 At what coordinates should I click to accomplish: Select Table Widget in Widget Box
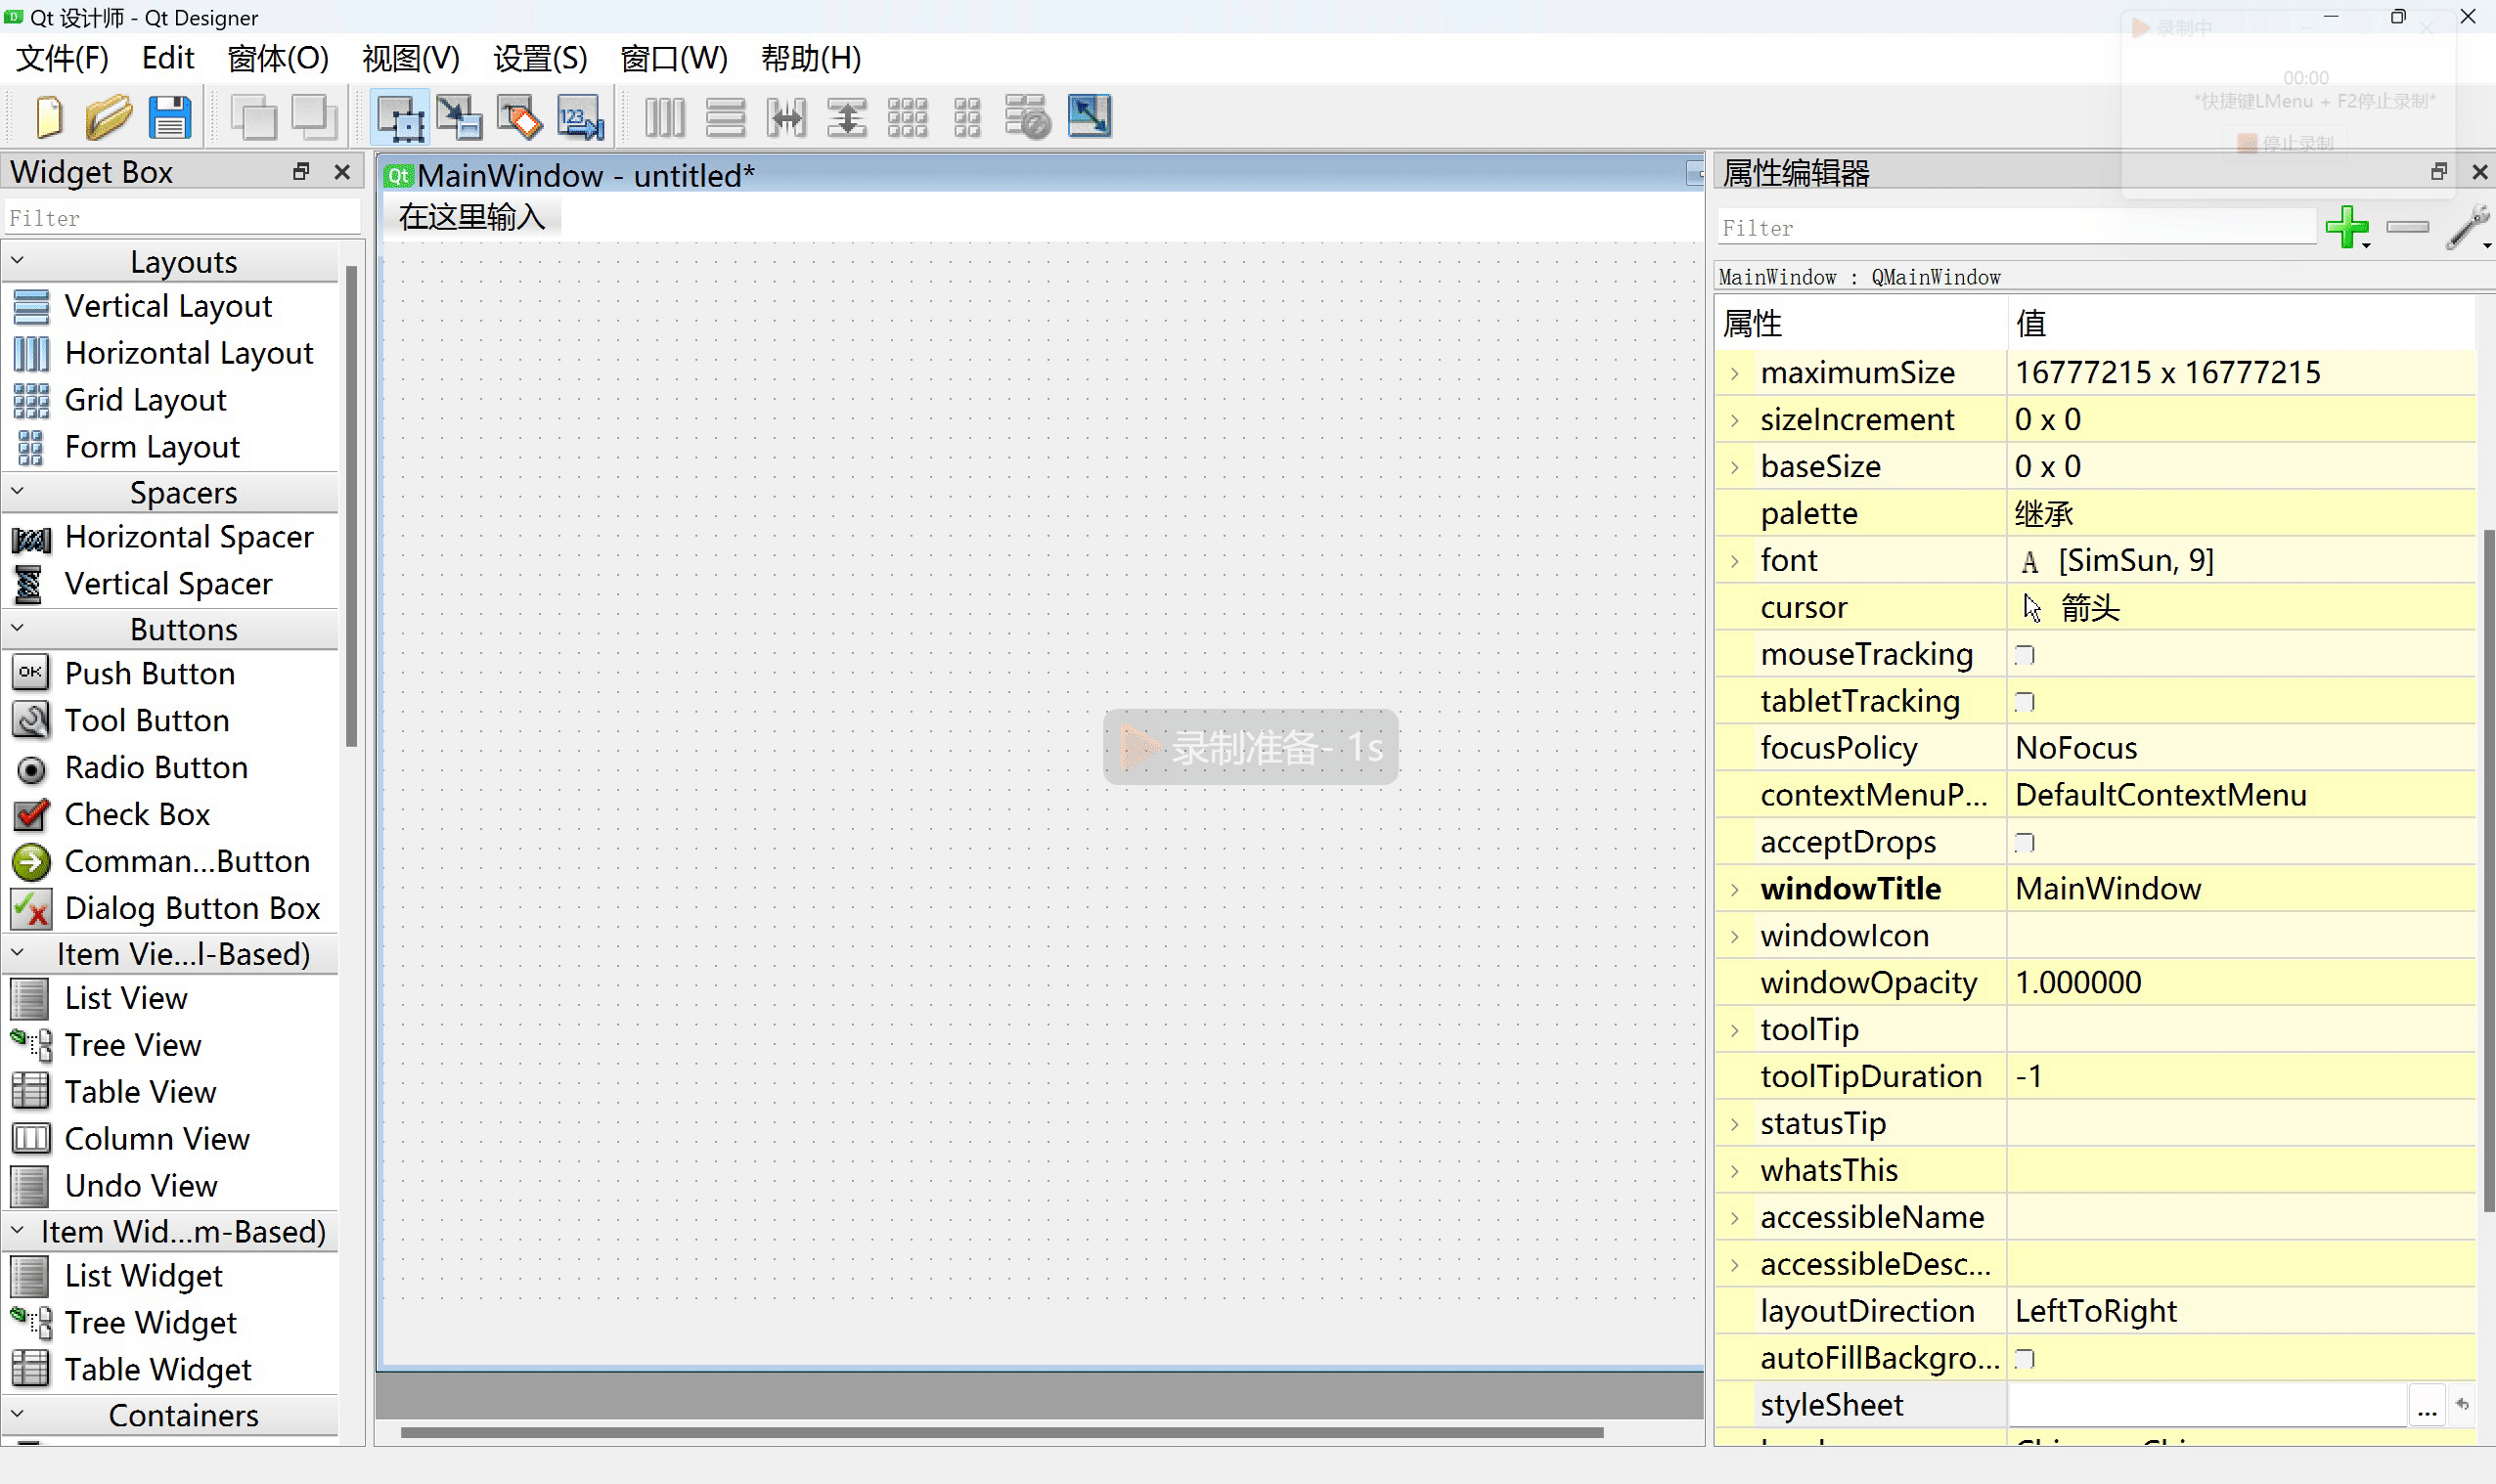point(157,1370)
